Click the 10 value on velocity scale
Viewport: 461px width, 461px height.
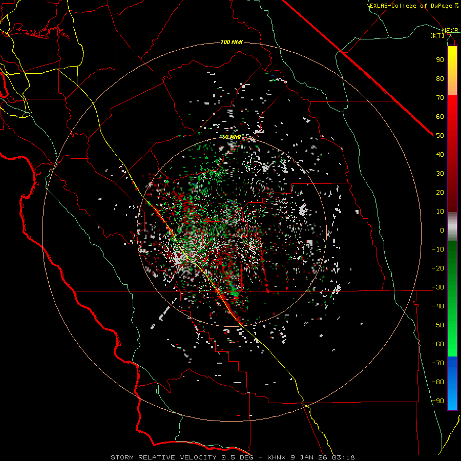(x=440, y=212)
